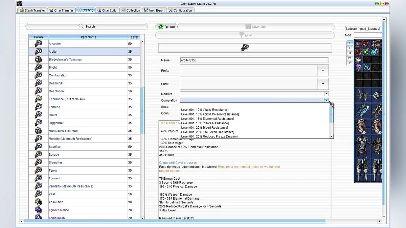Click the red potion in stash grid
This screenshot has height=228, width=406.
358,52
